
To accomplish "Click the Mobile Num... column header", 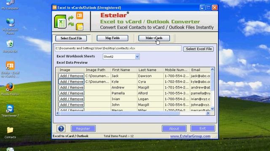I will click(x=177, y=70).
